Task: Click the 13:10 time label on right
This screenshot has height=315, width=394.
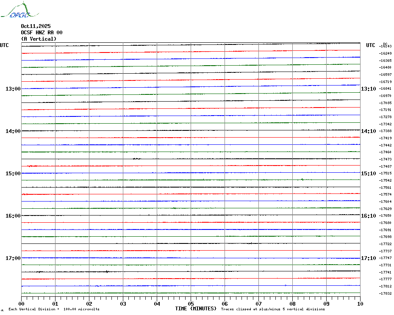Action: coord(368,89)
